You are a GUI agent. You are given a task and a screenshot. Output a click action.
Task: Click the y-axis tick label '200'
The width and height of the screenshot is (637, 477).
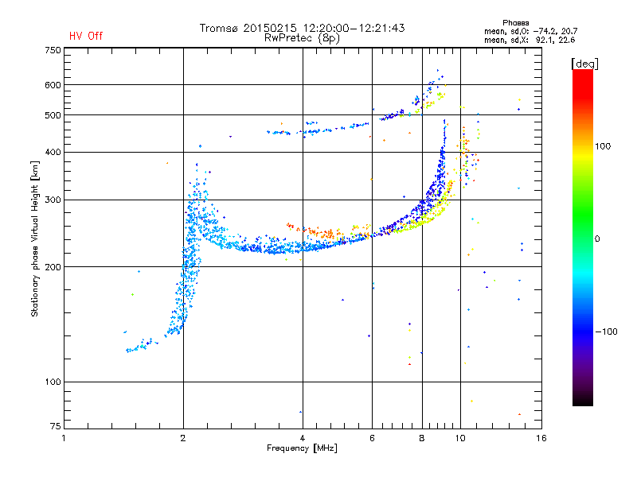click(x=53, y=267)
